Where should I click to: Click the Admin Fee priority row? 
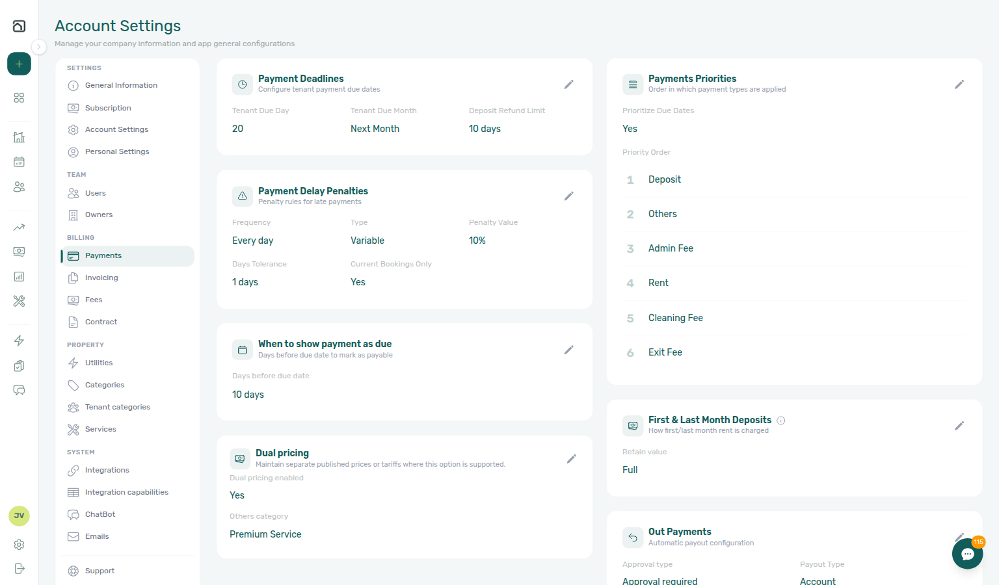794,248
